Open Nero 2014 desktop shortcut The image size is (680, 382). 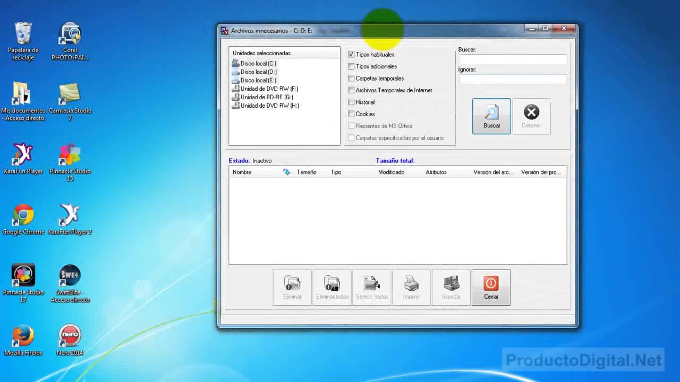click(x=70, y=340)
